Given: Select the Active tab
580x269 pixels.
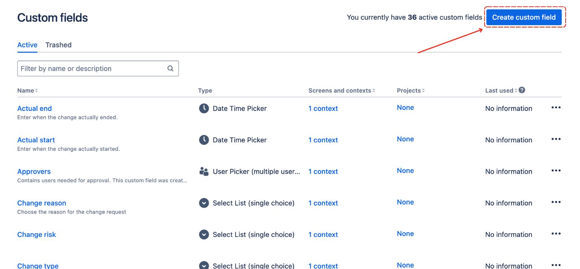Looking at the screenshot, I should tap(27, 45).
